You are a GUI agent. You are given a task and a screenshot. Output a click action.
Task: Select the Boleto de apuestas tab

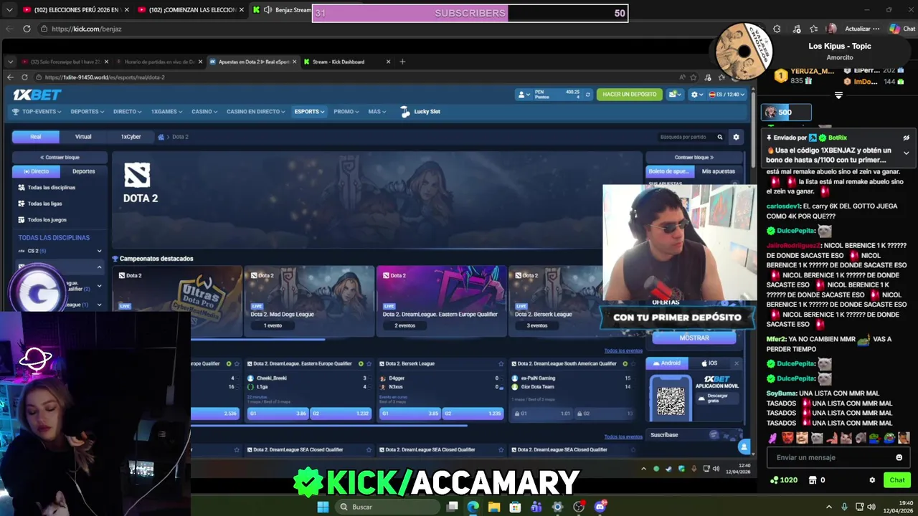pyautogui.click(x=670, y=171)
